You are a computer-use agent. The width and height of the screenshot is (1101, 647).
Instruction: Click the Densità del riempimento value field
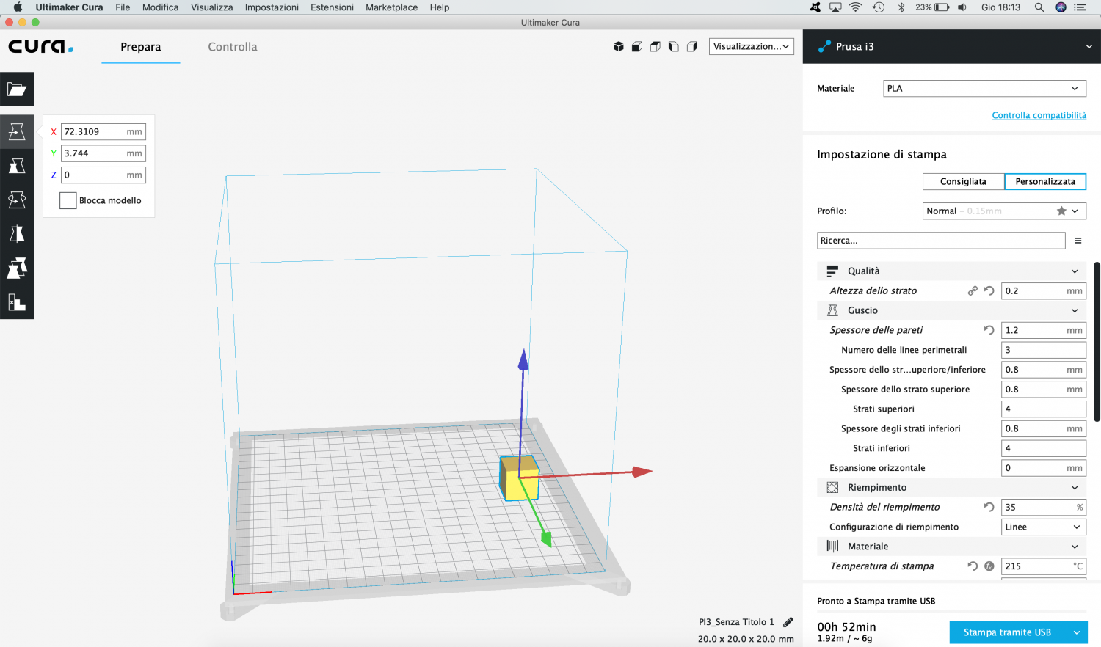(x=1044, y=507)
